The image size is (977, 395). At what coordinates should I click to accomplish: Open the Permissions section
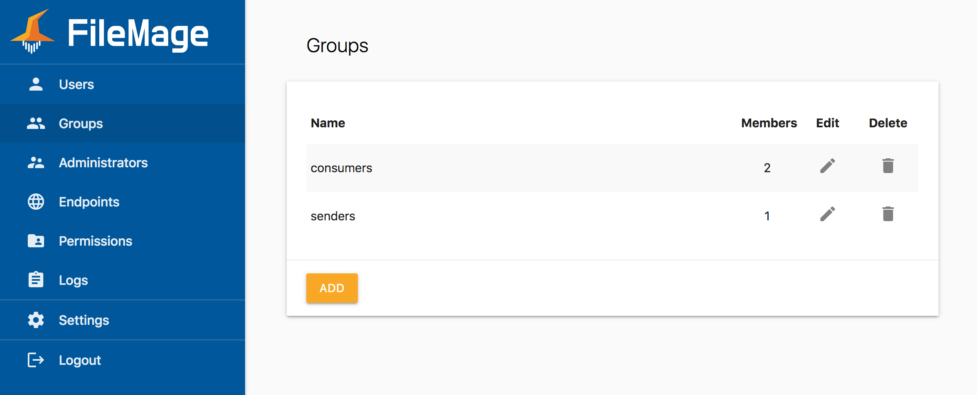click(96, 241)
